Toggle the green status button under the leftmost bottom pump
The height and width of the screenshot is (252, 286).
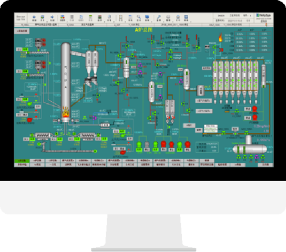point(139,150)
